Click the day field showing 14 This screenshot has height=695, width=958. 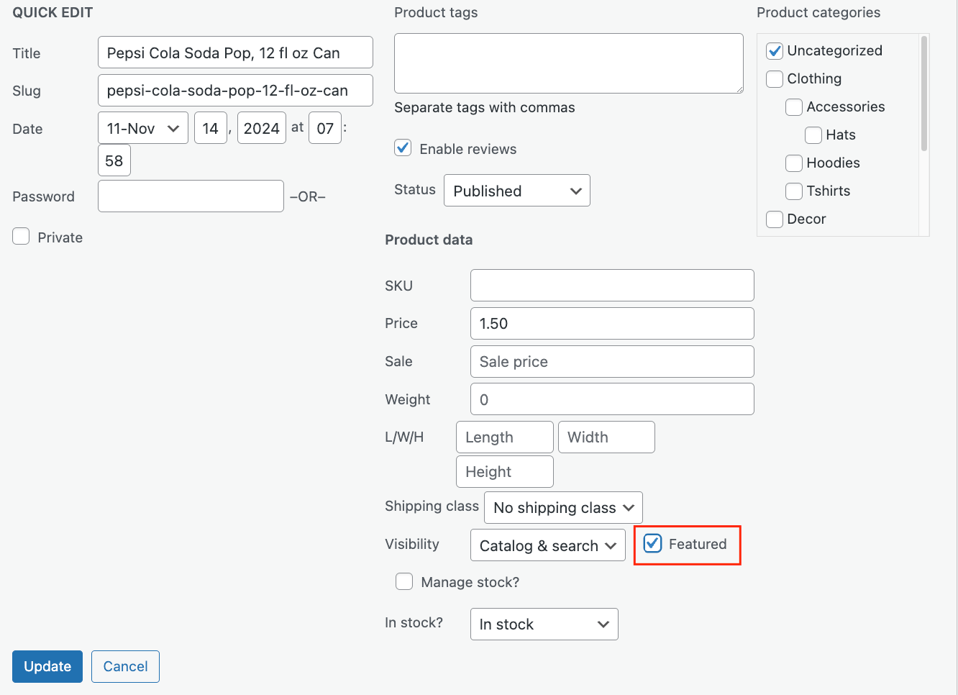pos(211,128)
